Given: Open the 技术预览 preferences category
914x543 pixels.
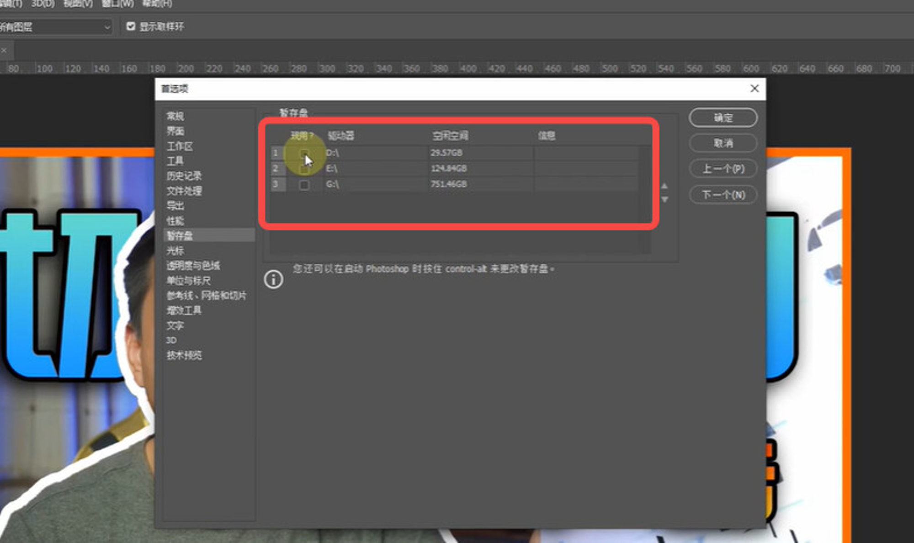Looking at the screenshot, I should pyautogui.click(x=184, y=355).
